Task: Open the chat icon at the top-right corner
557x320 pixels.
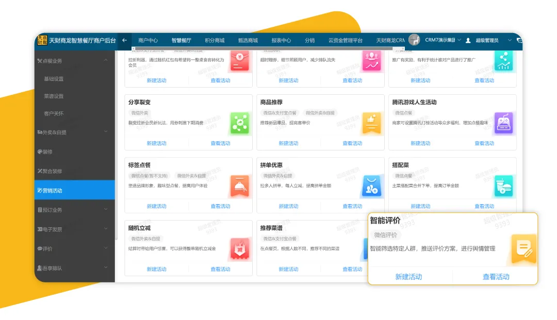Action: coord(519,40)
